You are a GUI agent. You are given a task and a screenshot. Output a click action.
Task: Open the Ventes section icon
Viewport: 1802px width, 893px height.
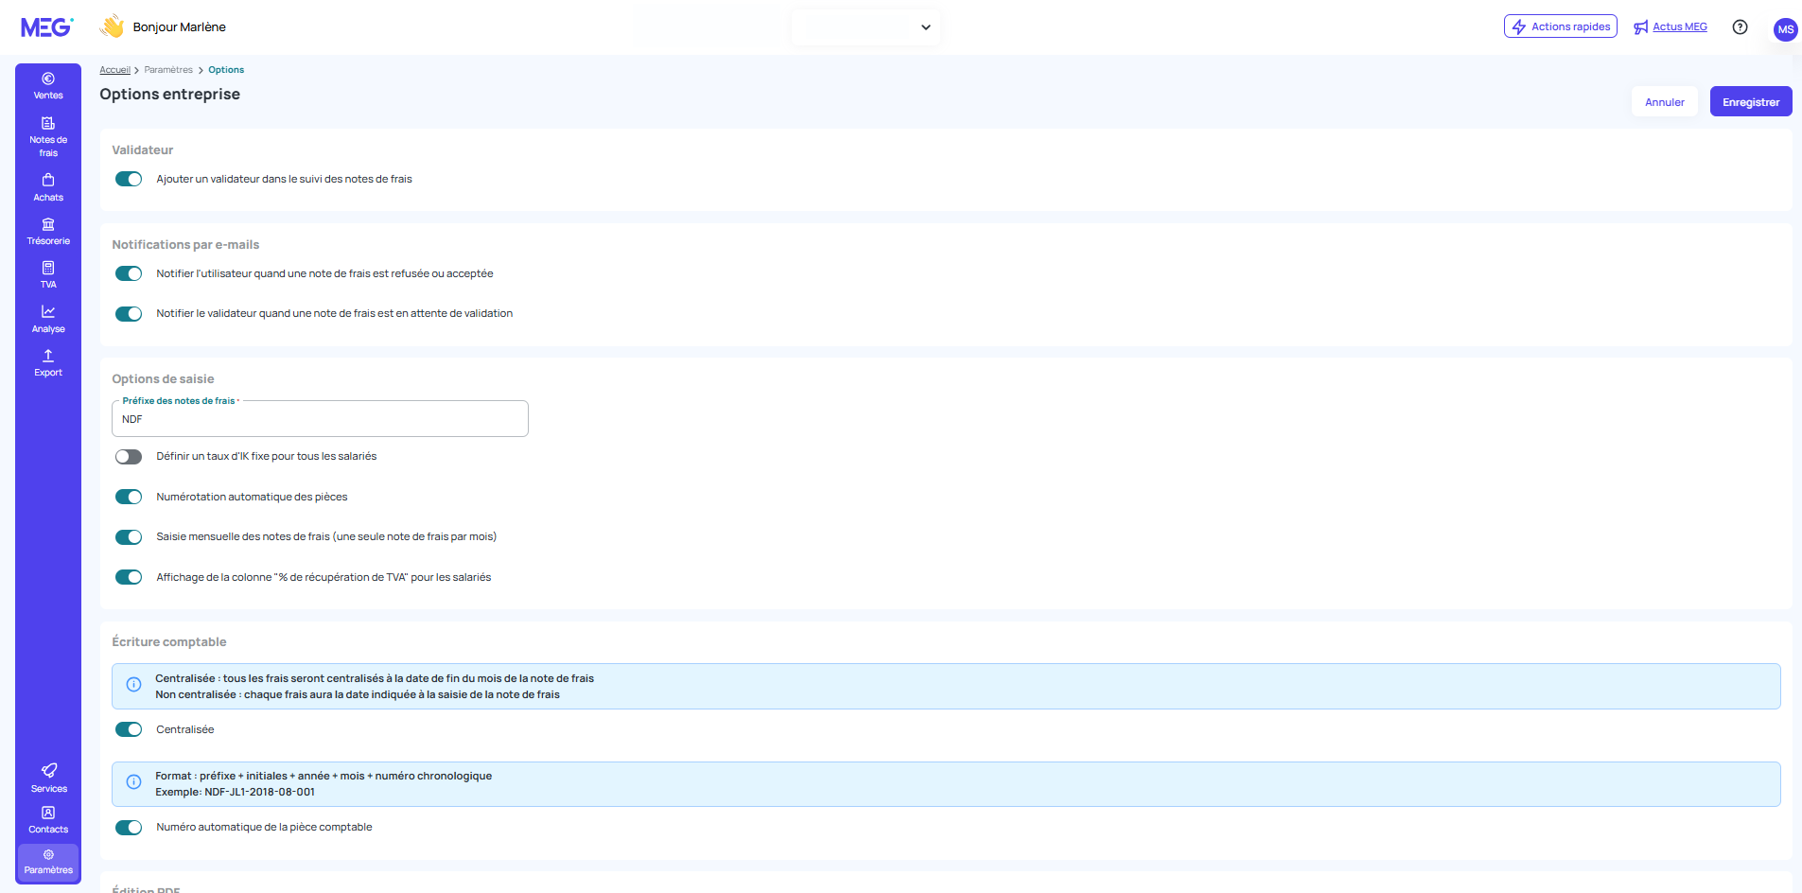coord(48,79)
